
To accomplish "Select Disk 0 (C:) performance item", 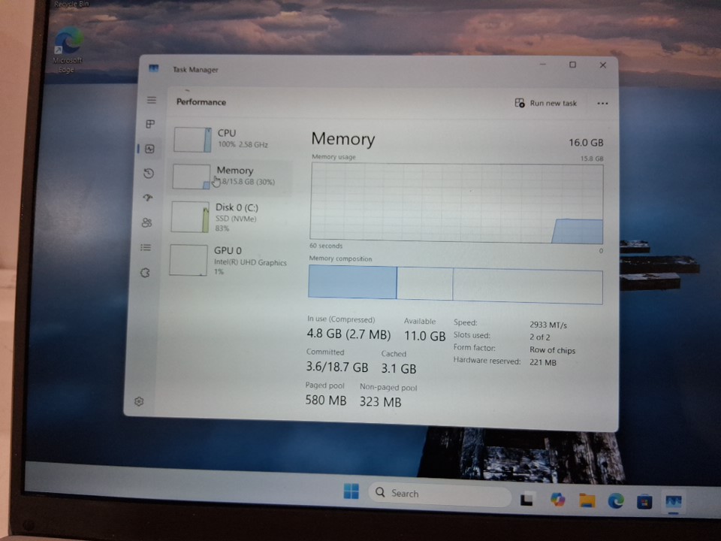I will point(225,217).
